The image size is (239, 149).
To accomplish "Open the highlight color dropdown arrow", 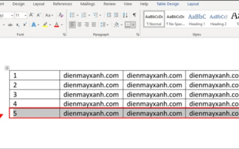I will coord(50,25).
